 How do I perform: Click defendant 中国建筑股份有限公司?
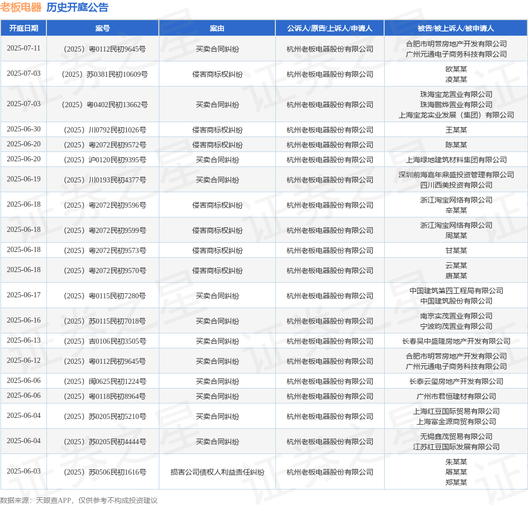pos(456,301)
